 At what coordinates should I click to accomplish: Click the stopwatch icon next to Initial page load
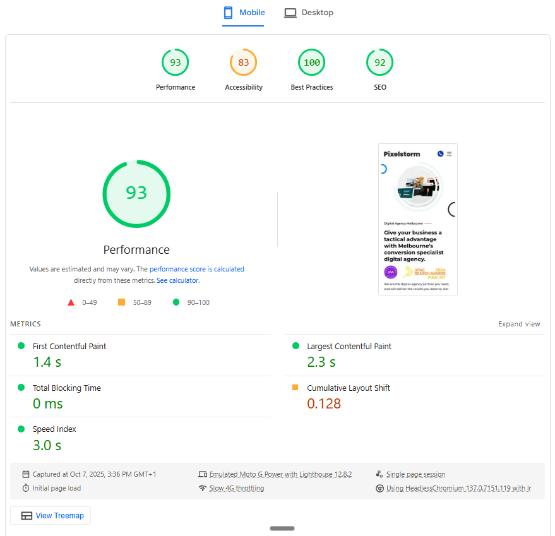click(x=26, y=487)
